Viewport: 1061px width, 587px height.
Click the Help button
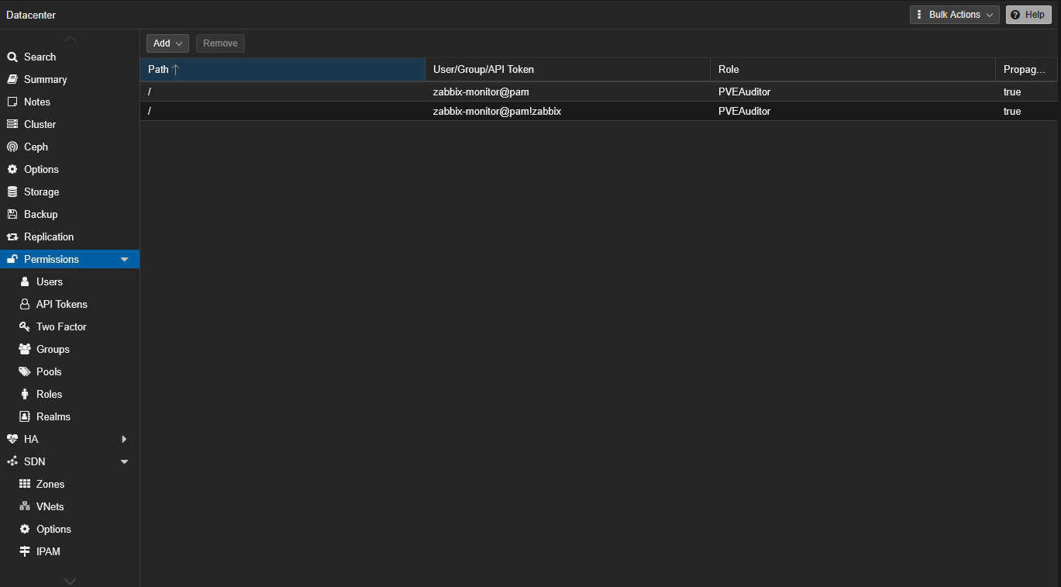tap(1028, 14)
